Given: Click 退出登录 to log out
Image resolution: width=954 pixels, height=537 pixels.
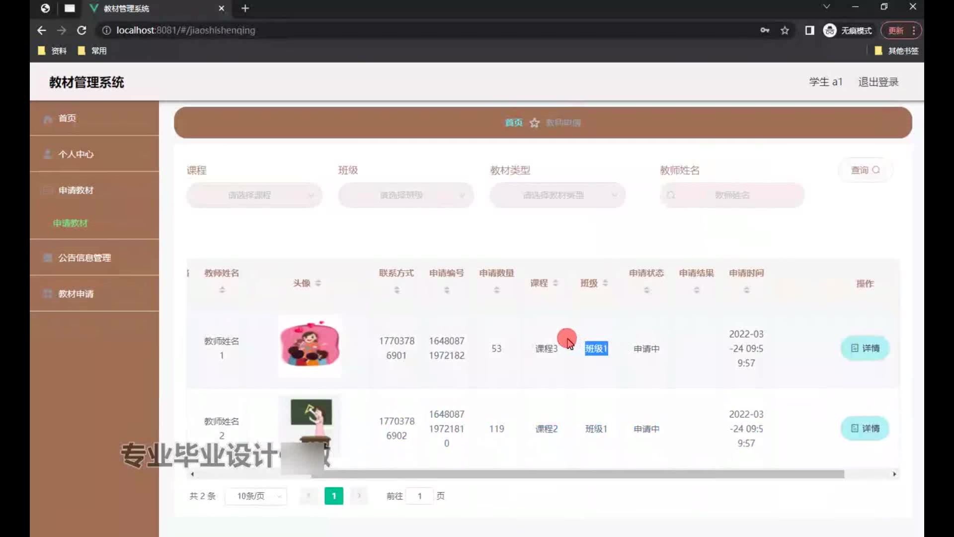Looking at the screenshot, I should point(878,82).
